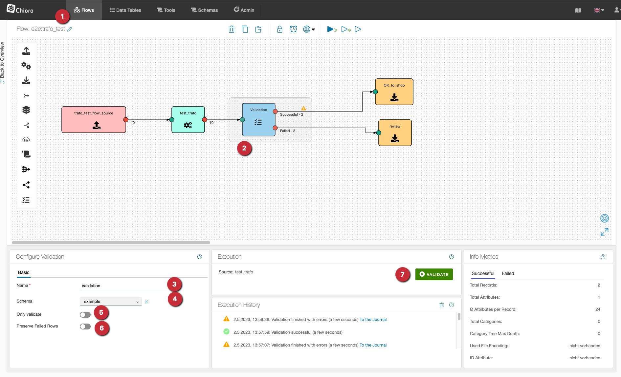Open the language flag dropdown
Viewport: 621px width, 377px height.
coord(599,10)
